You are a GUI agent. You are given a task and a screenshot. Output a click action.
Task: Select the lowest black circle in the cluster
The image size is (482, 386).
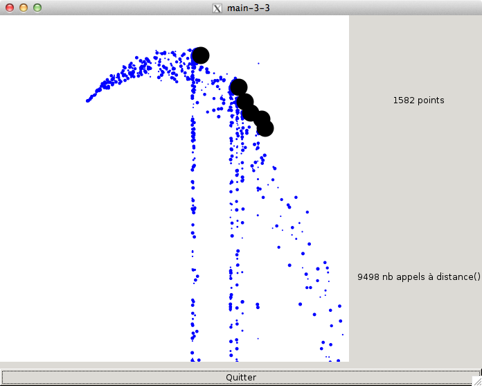[x=265, y=128]
